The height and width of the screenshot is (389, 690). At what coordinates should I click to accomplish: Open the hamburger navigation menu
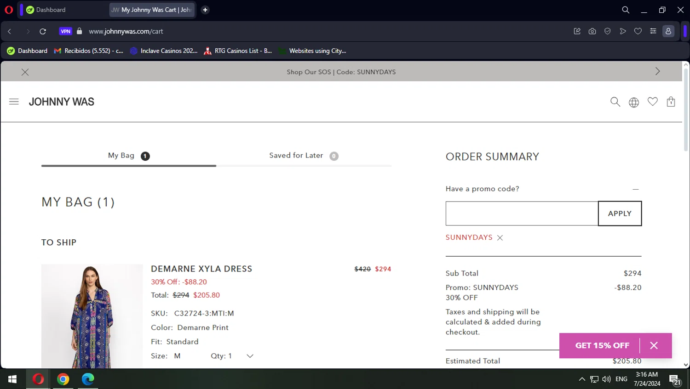click(x=14, y=101)
